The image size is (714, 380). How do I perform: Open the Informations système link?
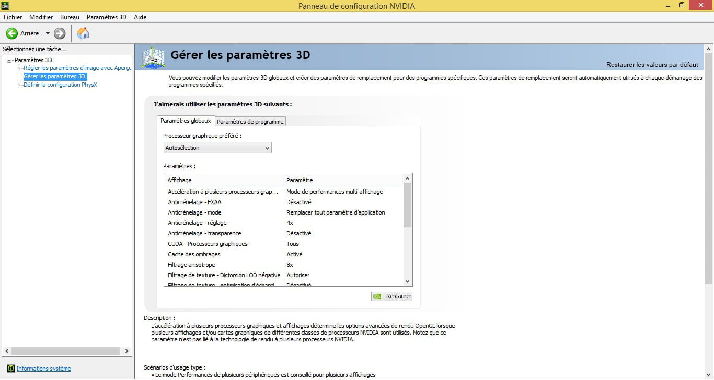point(43,369)
